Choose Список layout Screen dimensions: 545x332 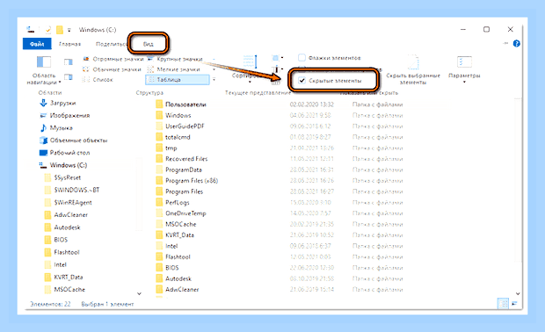[x=98, y=80]
